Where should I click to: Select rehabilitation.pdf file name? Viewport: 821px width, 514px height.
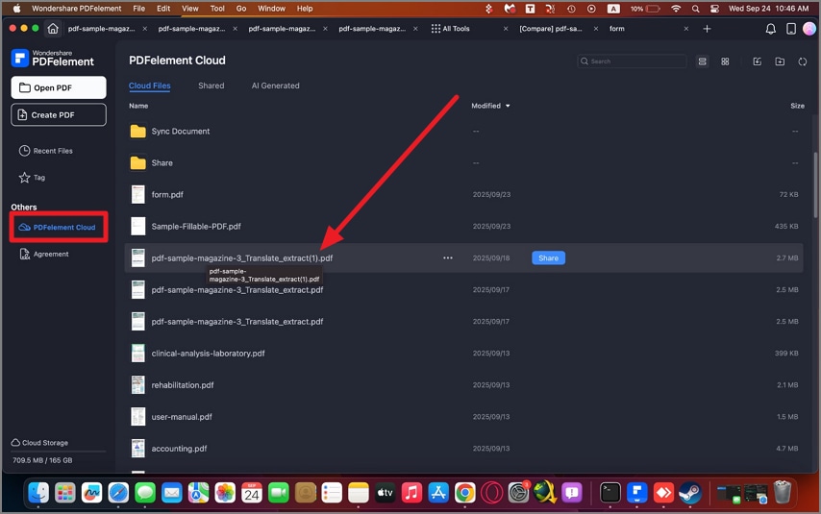point(183,385)
